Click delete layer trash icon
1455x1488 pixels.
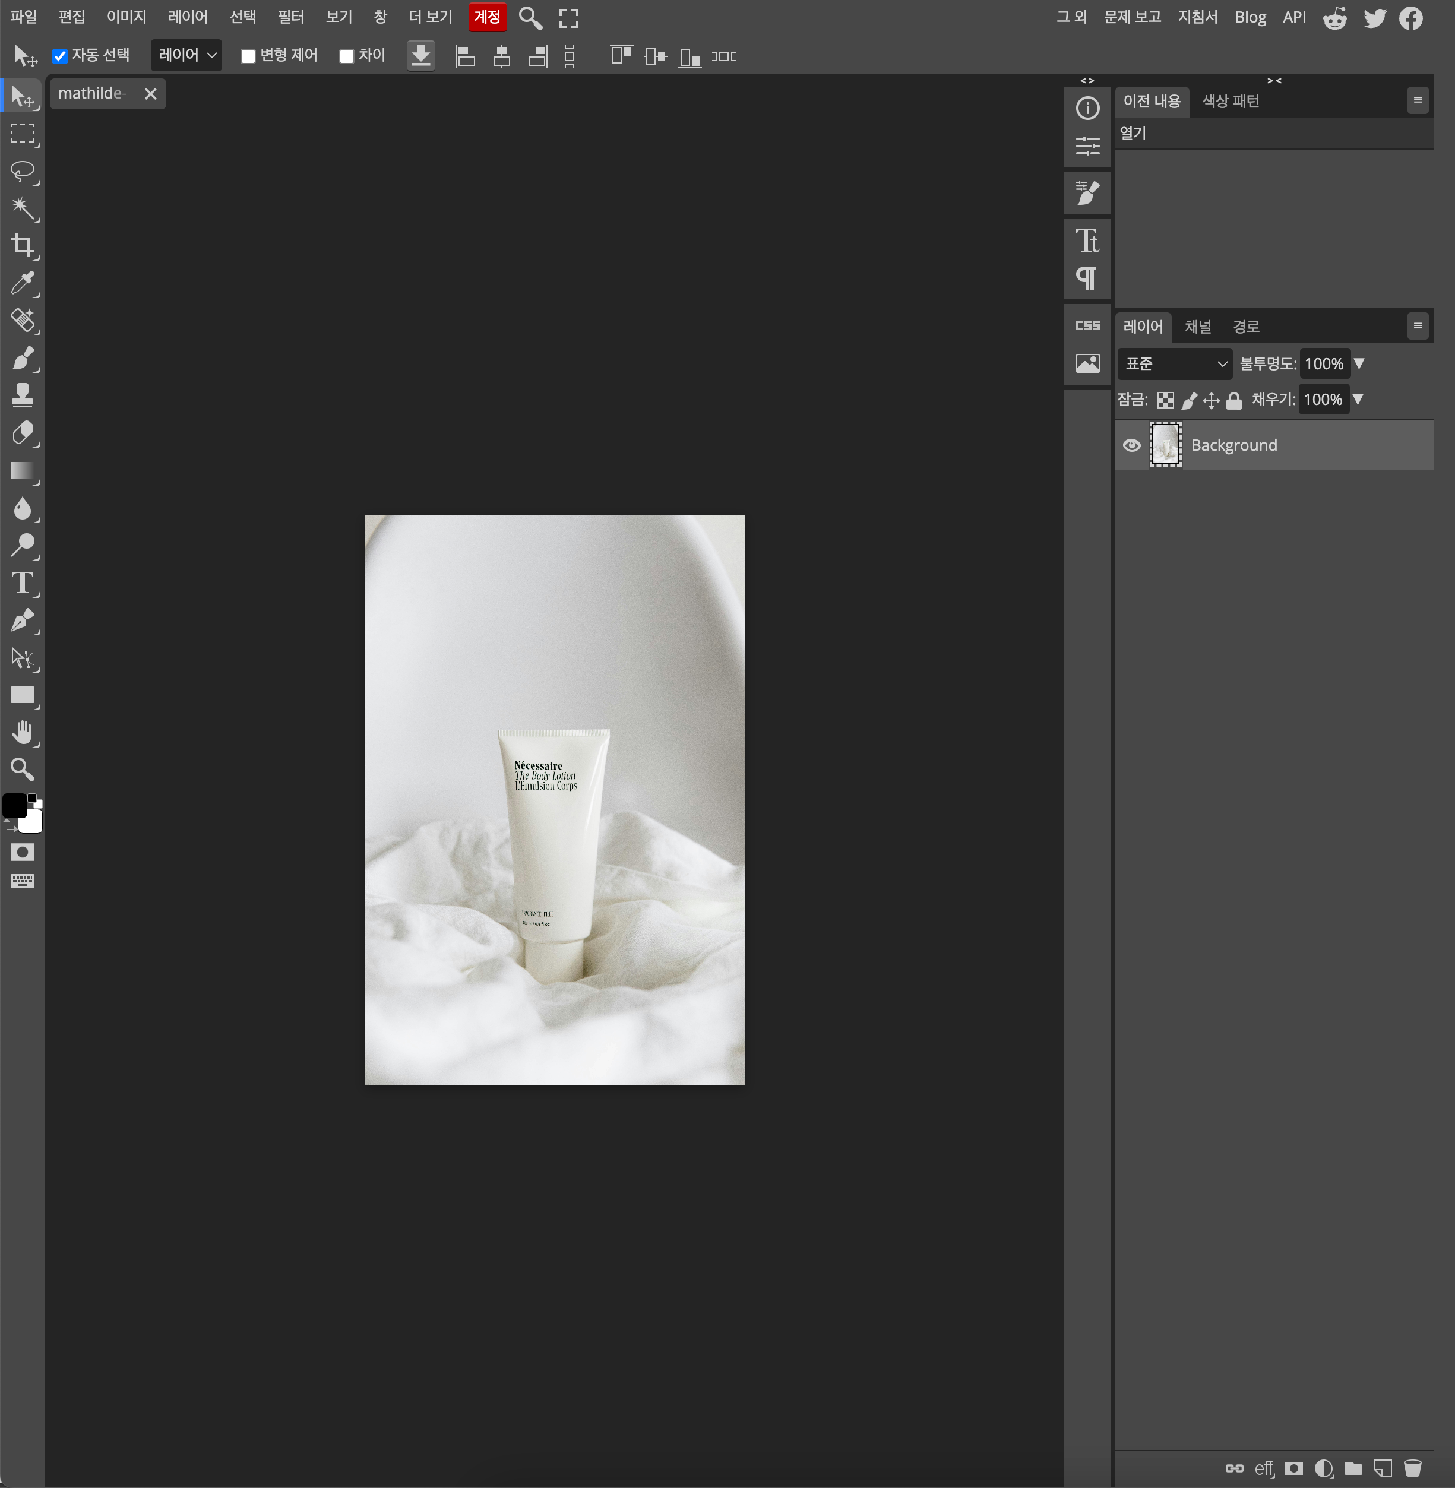coord(1412,1468)
